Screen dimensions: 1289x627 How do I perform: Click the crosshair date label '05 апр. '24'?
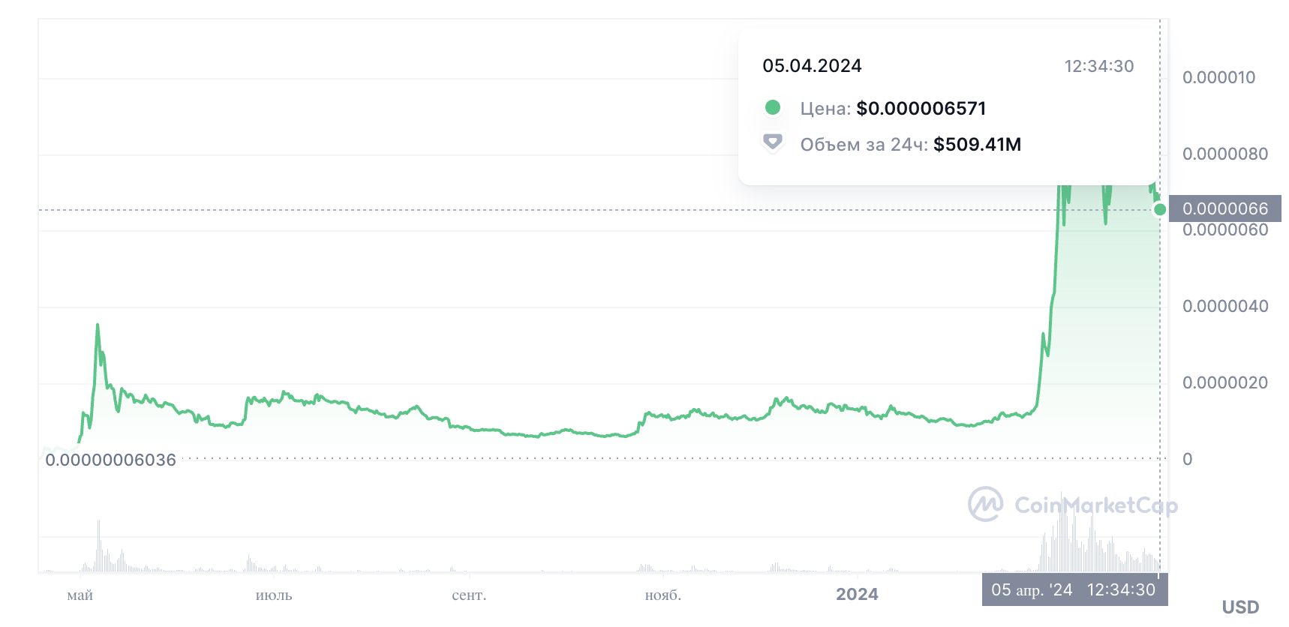[x=1032, y=589]
